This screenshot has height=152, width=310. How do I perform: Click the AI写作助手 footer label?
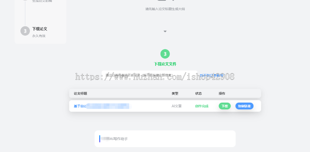pyautogui.click(x=118, y=139)
